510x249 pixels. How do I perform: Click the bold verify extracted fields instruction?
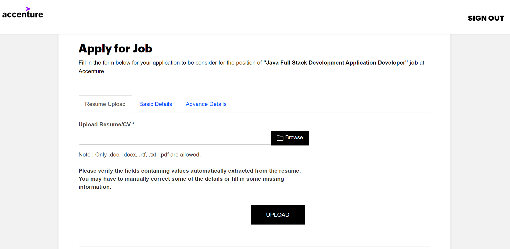click(190, 179)
